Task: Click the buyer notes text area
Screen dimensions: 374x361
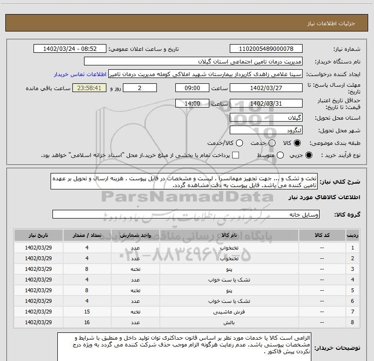Action: pyautogui.click(x=184, y=346)
